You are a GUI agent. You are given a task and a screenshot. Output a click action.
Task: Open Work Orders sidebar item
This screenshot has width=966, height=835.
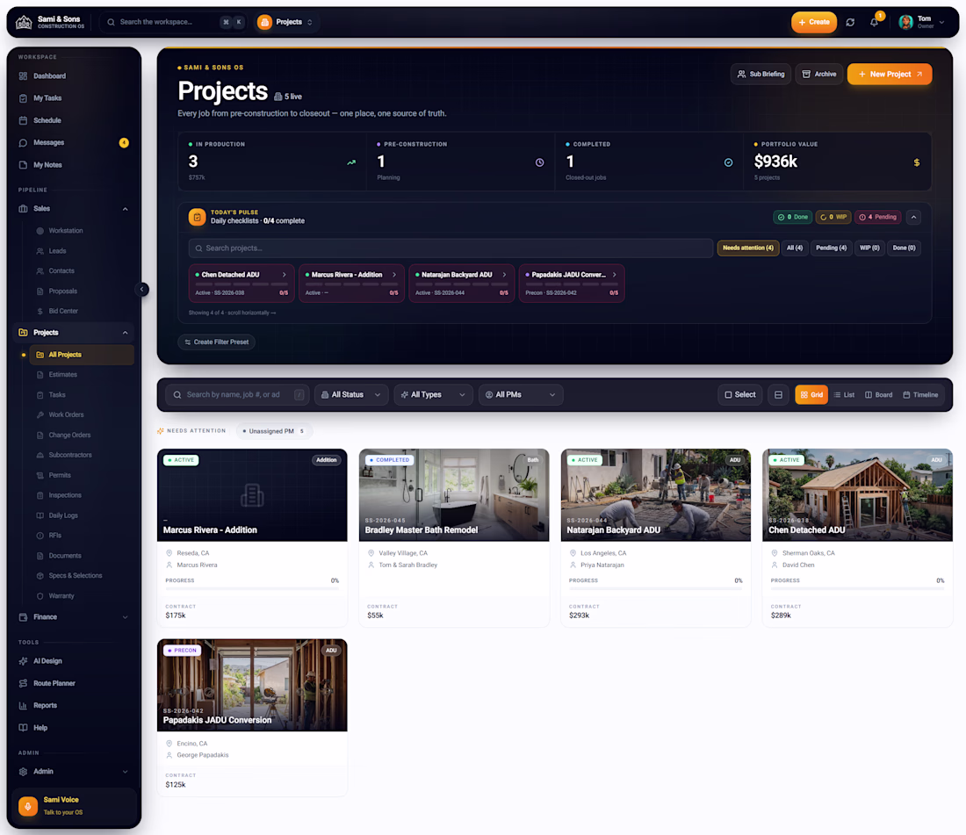point(82,414)
